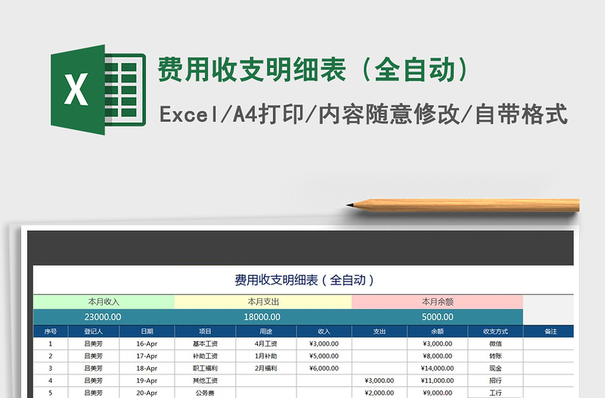The height and width of the screenshot is (398, 605).
Task: Select the 4月工资 purpose cell
Action: click(x=266, y=344)
